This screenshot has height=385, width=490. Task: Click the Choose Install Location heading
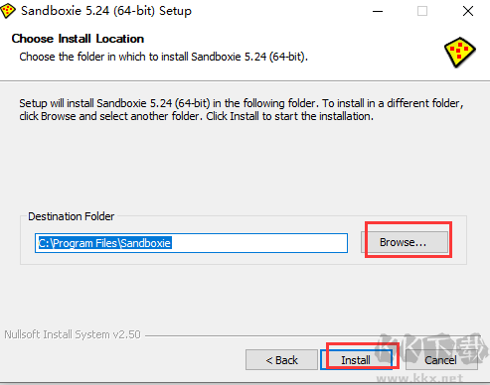click(x=78, y=39)
